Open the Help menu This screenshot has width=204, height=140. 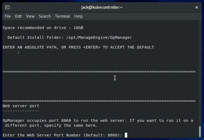point(78,16)
